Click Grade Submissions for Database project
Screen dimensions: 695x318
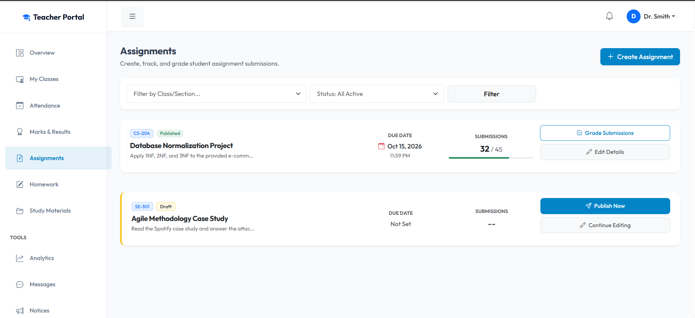[605, 133]
